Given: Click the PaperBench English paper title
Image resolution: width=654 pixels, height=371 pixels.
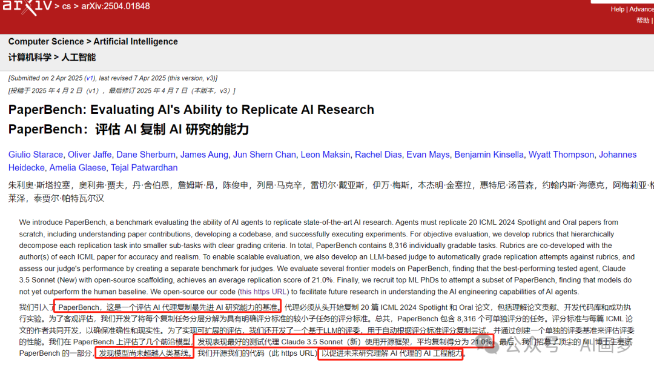Looking at the screenshot, I should (x=191, y=110).
